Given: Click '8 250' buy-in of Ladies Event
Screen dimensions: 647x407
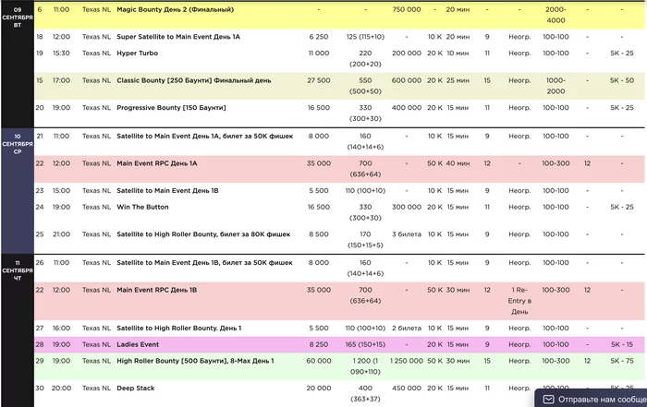Looking at the screenshot, I should click(319, 344).
